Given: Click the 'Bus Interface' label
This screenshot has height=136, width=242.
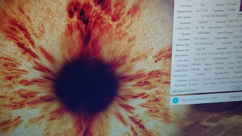Looking at the screenshot, I should click(x=216, y=28).
